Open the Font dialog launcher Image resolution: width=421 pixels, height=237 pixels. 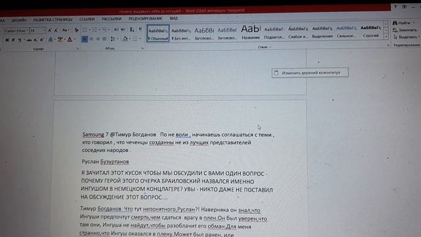[78, 49]
